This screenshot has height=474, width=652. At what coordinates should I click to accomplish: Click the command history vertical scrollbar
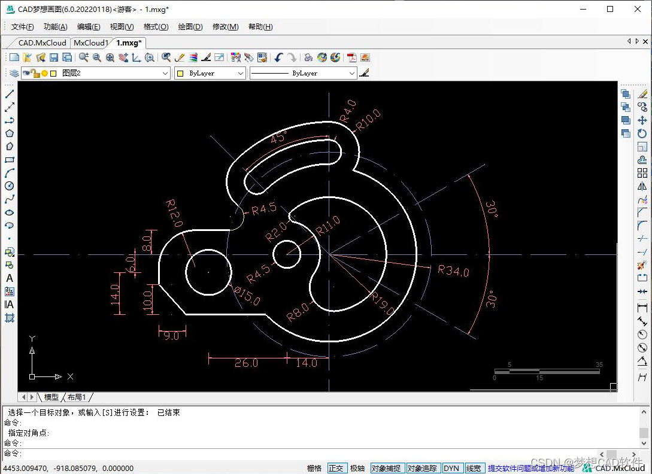pos(644,427)
